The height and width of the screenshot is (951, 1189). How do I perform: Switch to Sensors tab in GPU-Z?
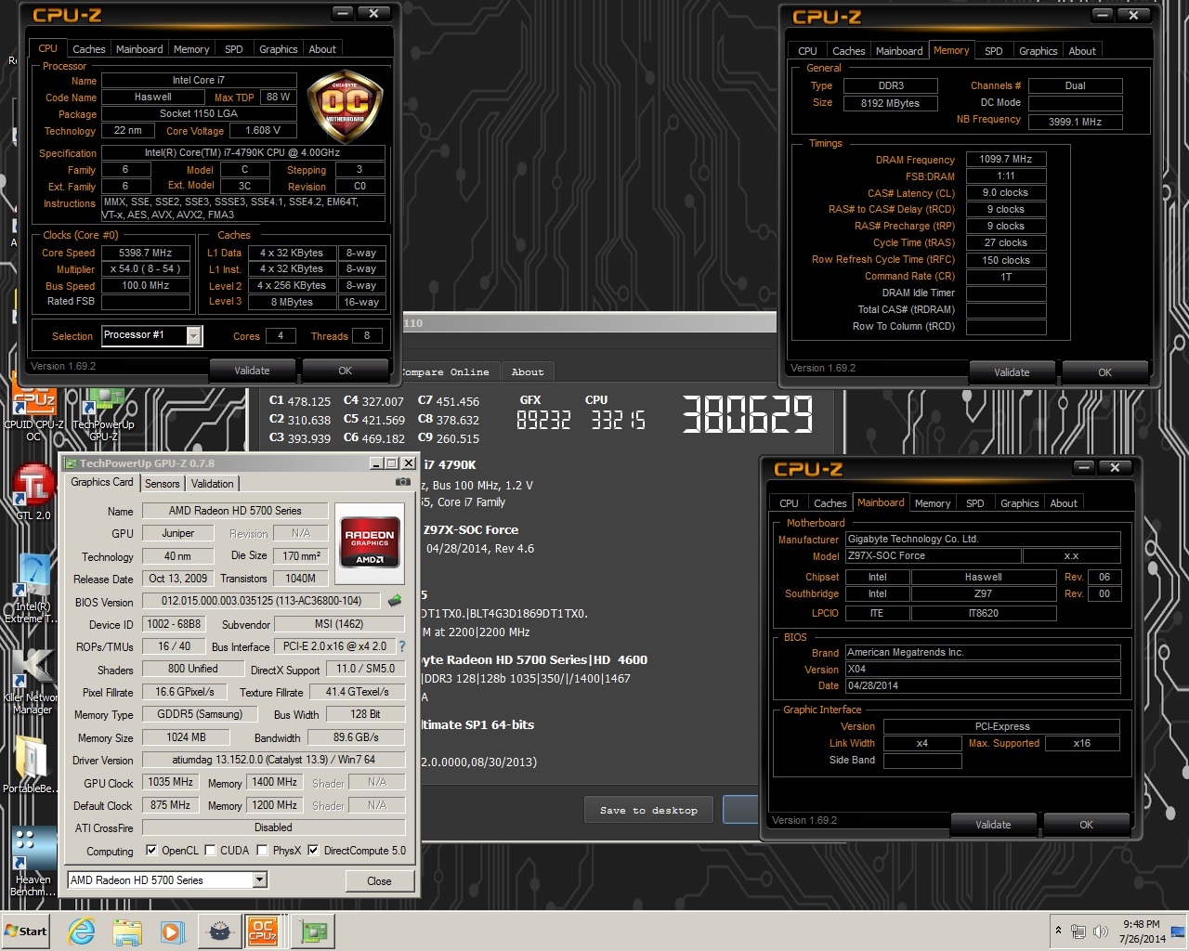162,484
